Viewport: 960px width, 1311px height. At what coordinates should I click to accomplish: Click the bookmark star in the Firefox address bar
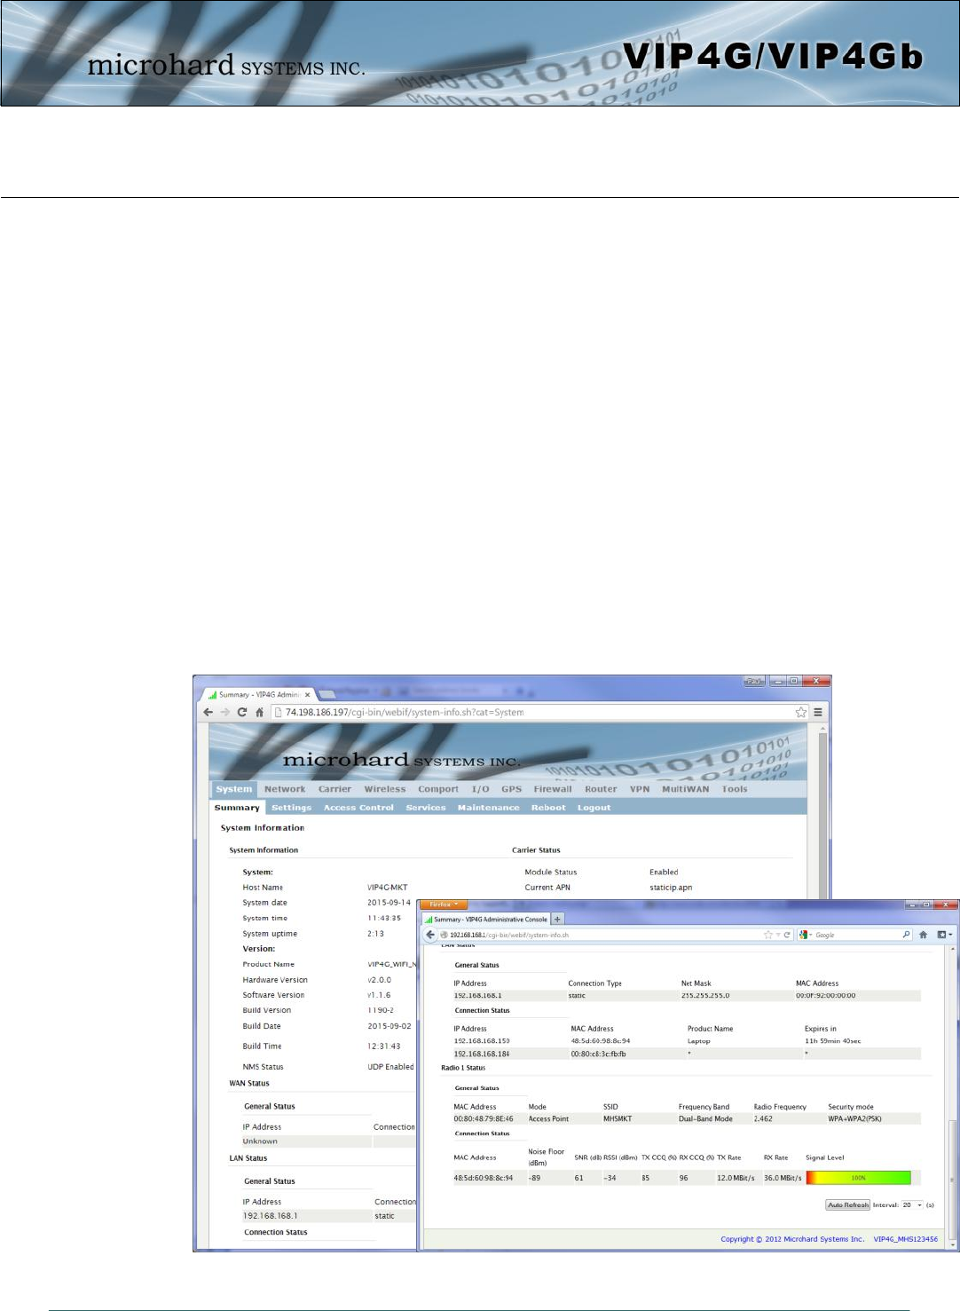tap(768, 935)
